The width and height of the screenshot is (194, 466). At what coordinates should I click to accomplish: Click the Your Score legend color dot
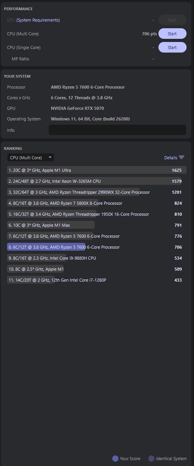(115, 459)
